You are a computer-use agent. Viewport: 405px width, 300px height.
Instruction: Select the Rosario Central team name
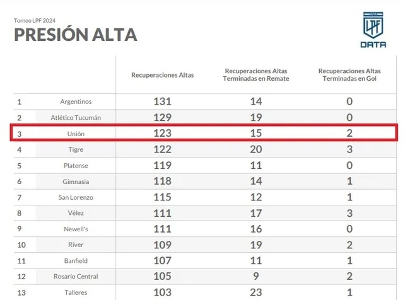(x=76, y=277)
